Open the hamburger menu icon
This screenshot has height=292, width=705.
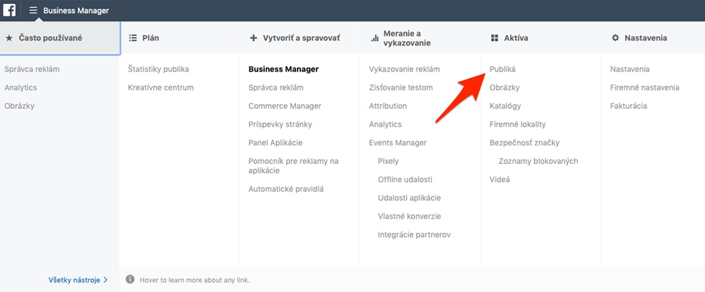click(x=33, y=10)
